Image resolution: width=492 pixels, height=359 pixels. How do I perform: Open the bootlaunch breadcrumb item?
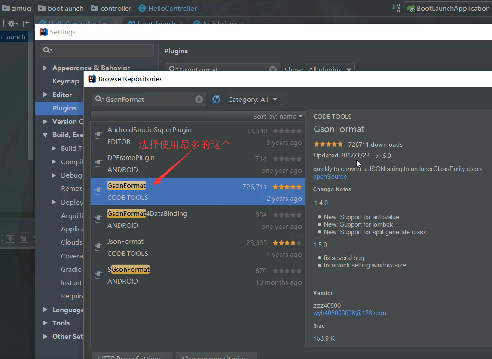[61, 9]
